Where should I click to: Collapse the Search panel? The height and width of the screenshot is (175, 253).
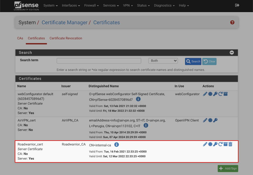(232, 53)
